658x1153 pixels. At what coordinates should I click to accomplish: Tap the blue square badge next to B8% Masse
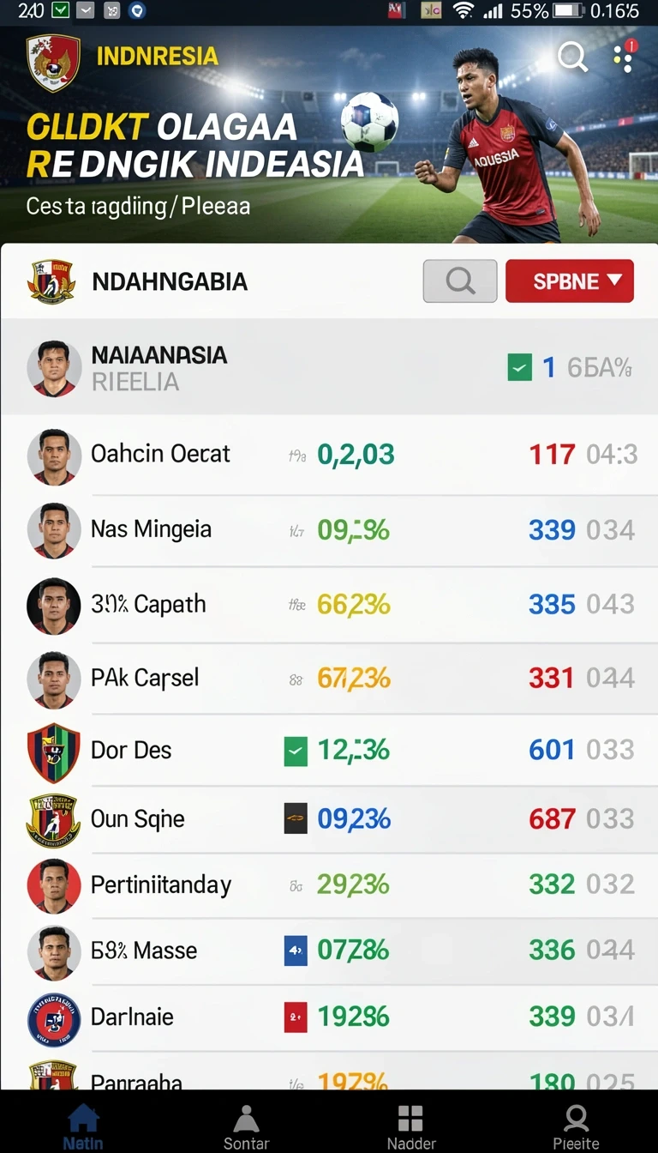(x=295, y=951)
